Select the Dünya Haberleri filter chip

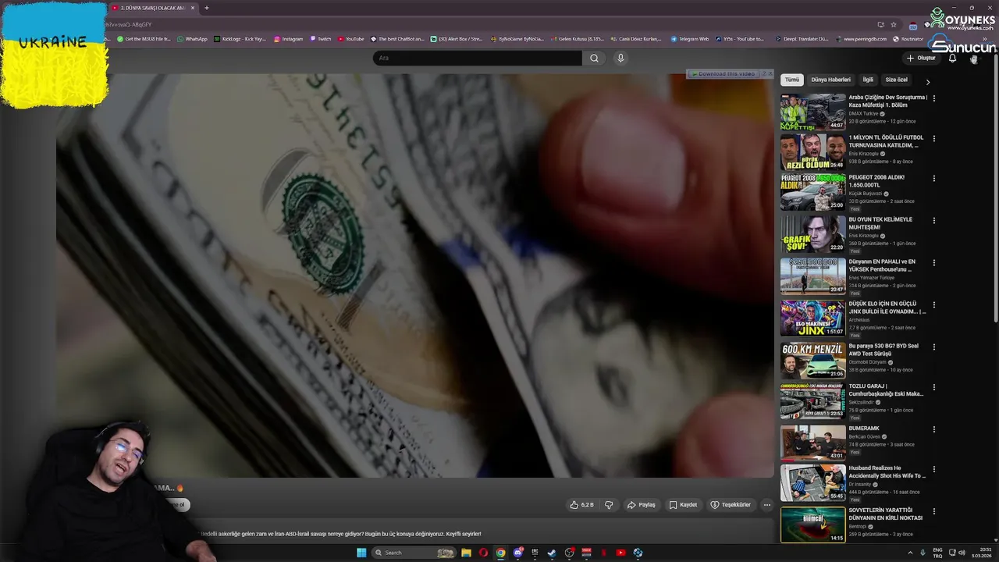click(x=830, y=80)
